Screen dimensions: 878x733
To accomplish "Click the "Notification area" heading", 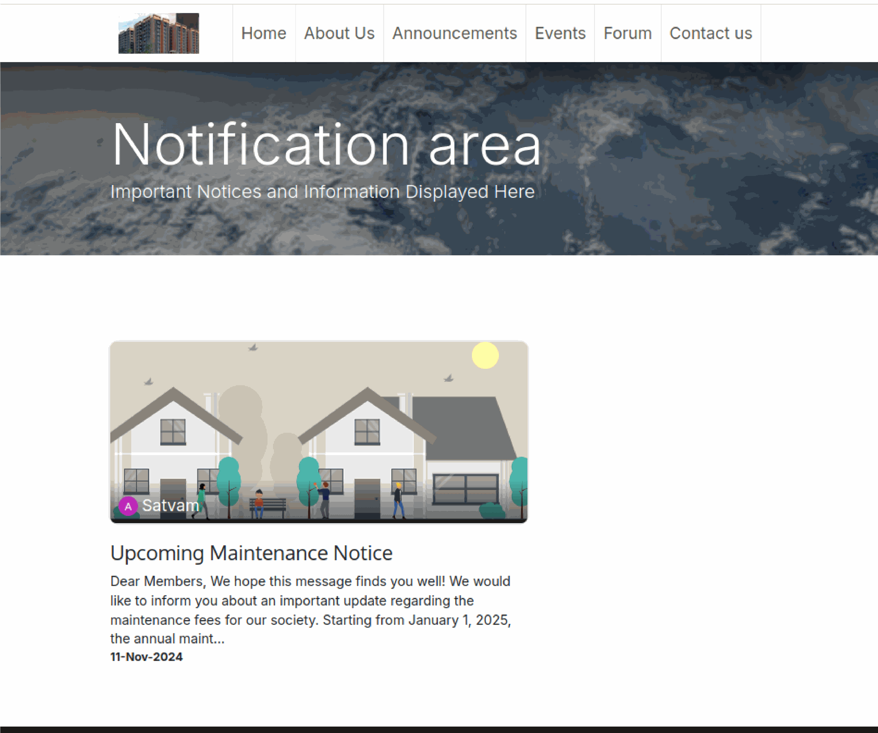I will [x=327, y=145].
